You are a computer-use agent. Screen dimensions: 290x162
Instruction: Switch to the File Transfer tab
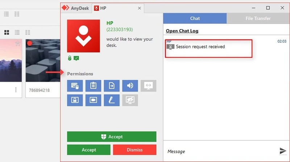click(x=258, y=18)
